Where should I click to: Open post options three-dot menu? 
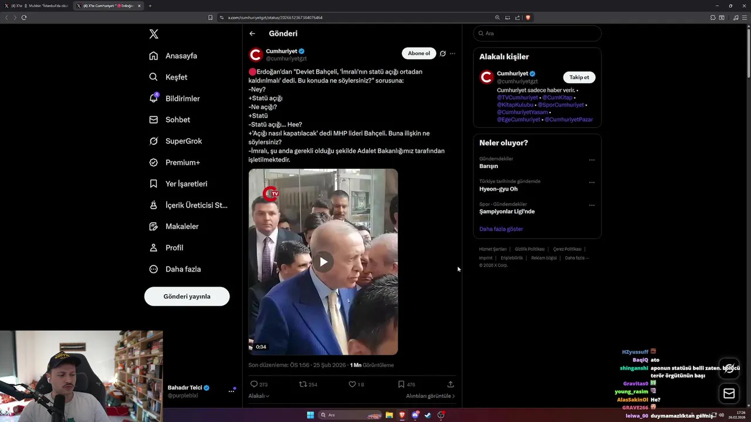[x=452, y=53]
